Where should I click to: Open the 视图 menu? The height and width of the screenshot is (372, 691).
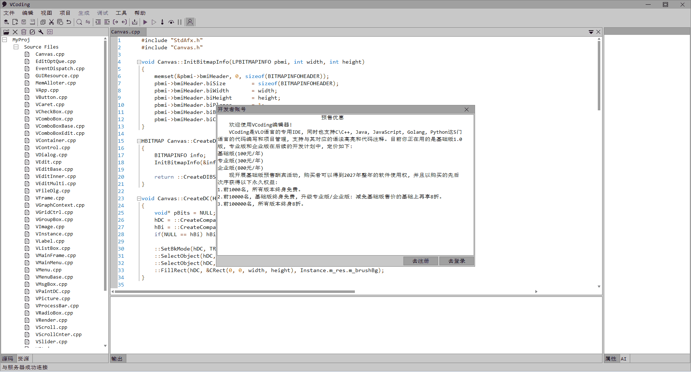coord(46,13)
